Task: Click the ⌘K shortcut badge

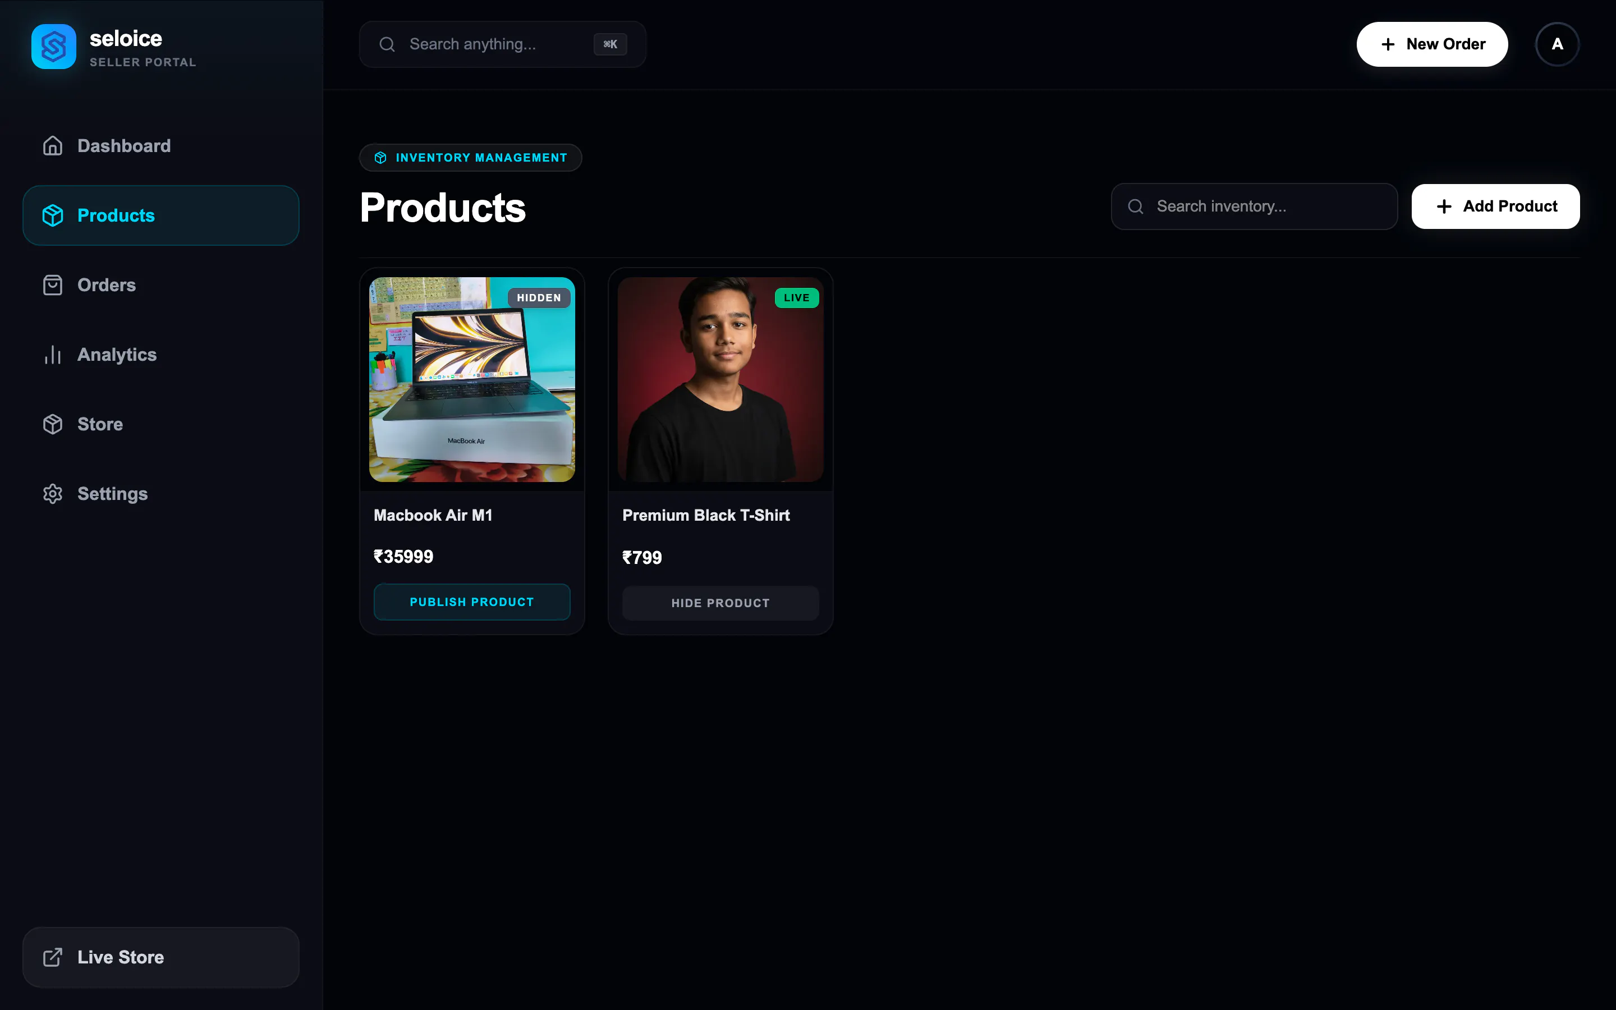Action: pyautogui.click(x=610, y=44)
